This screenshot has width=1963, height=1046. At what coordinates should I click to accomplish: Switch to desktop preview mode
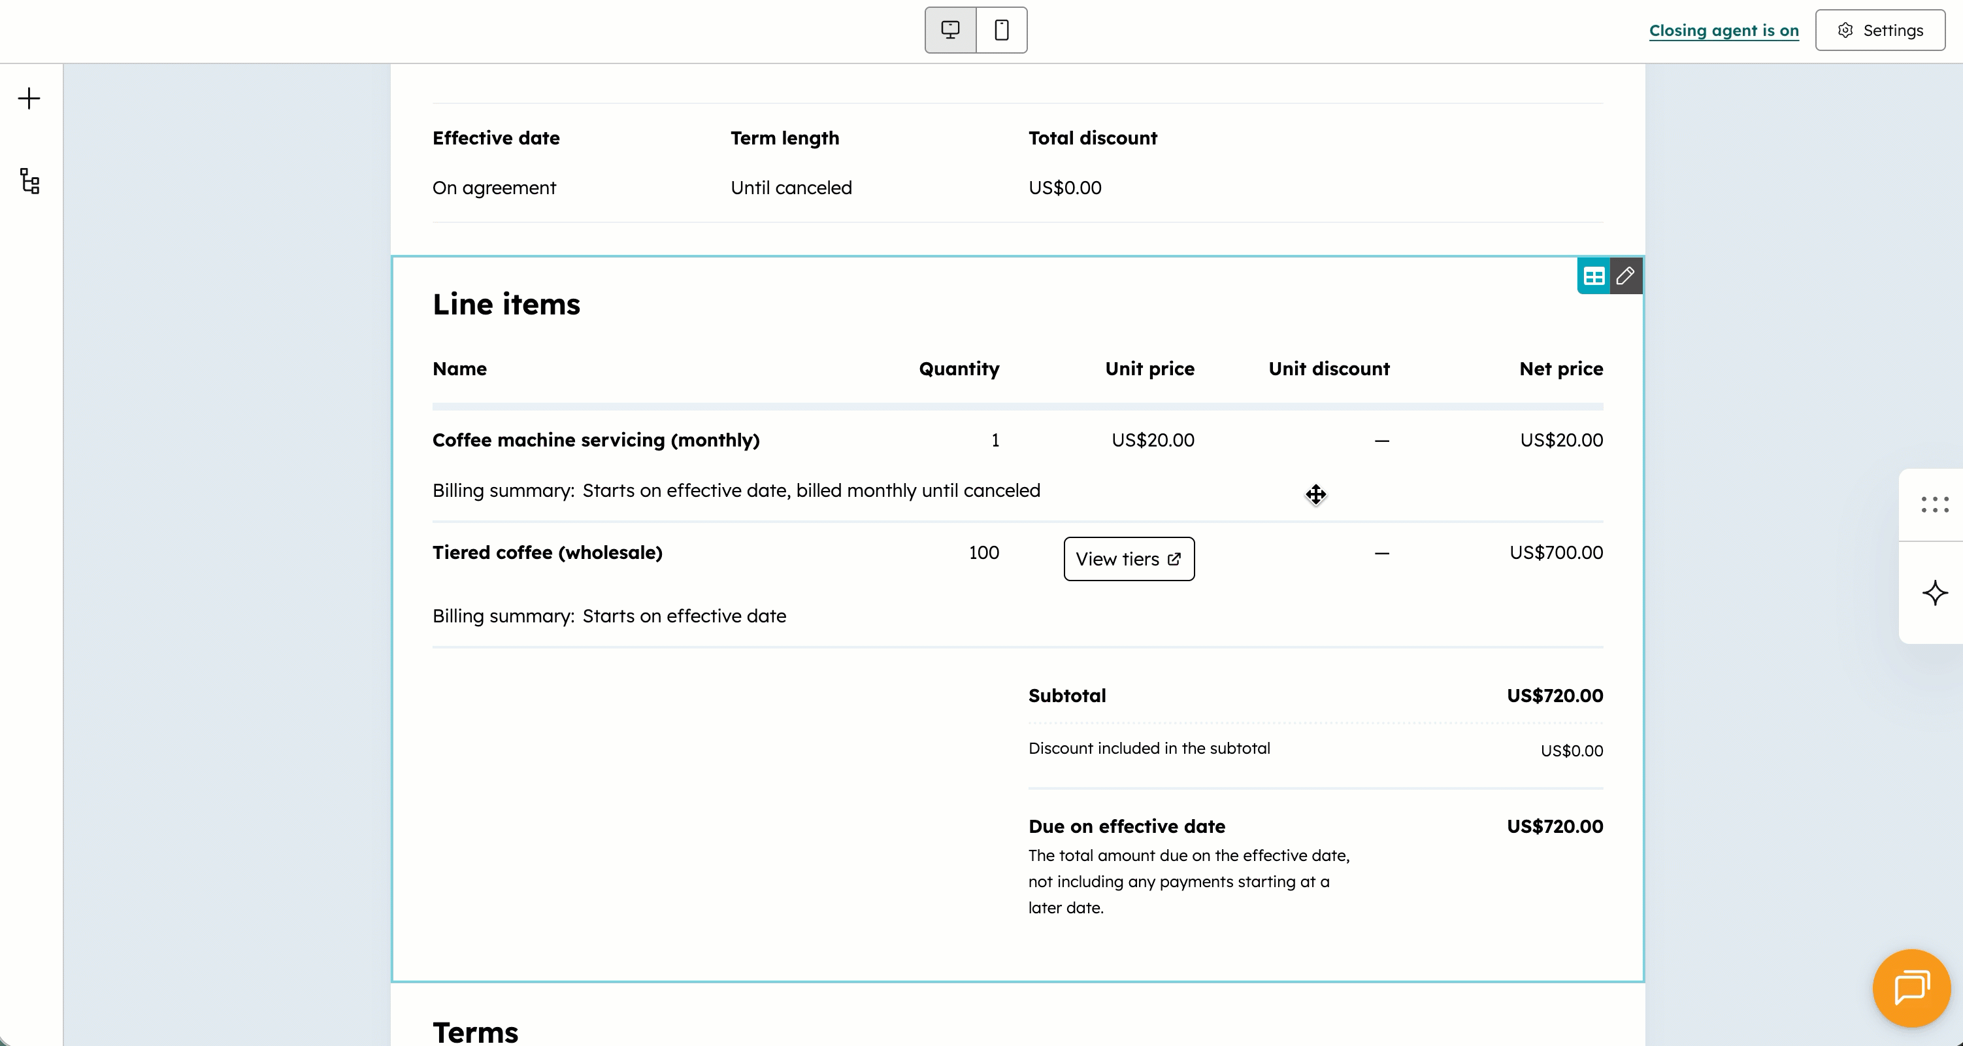(x=949, y=29)
